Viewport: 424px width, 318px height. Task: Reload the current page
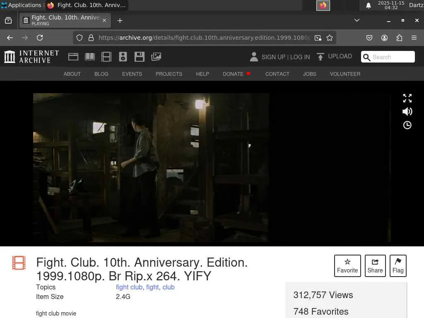point(40,38)
